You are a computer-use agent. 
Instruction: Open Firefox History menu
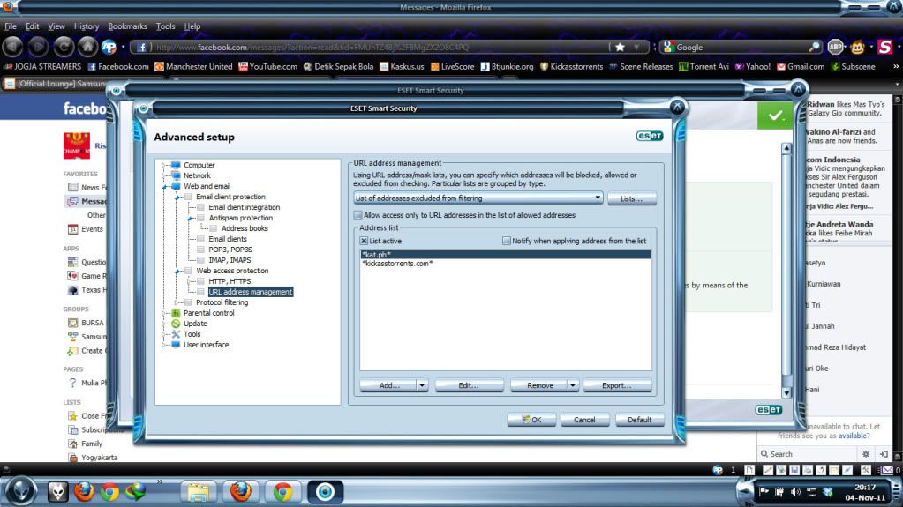[87, 26]
